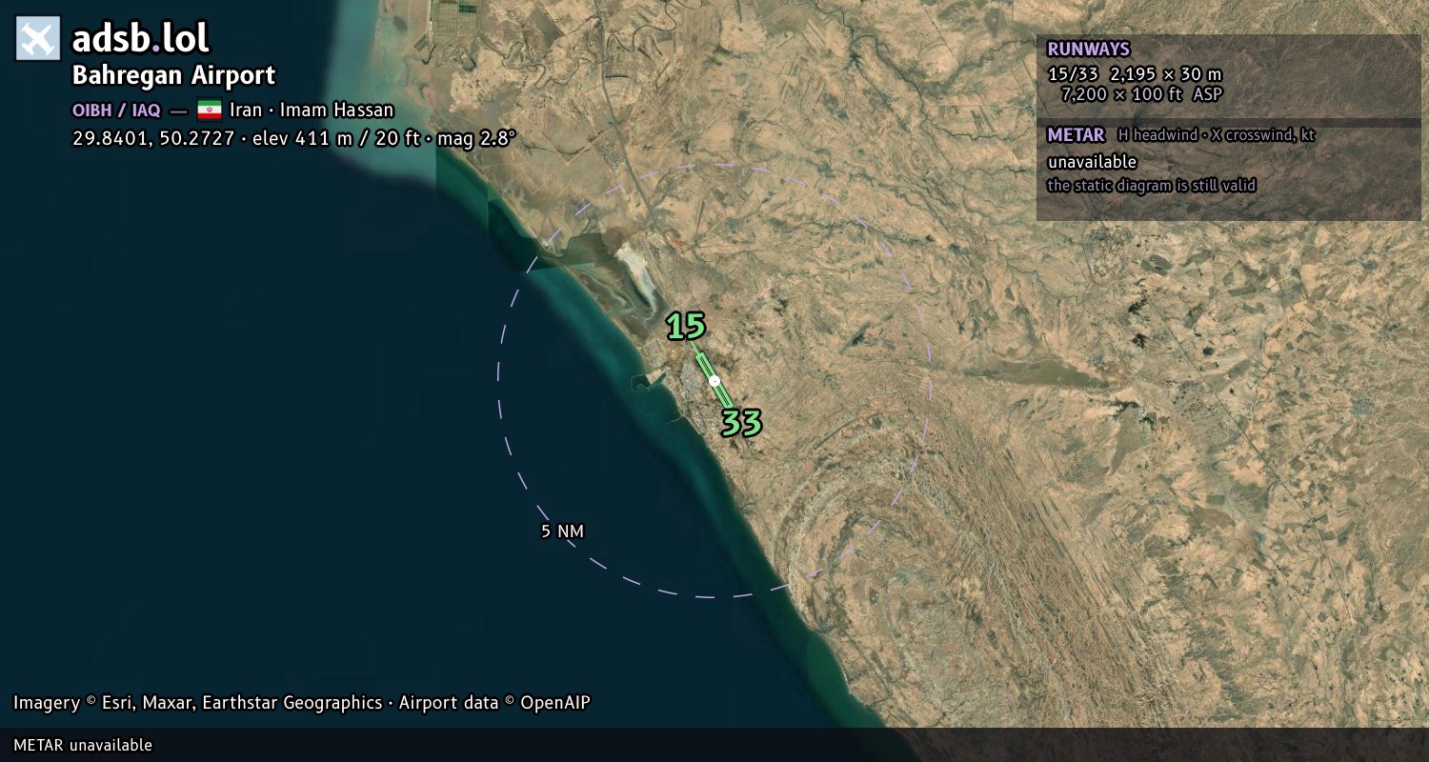1429x762 pixels.
Task: Click the "OIBH / IAQ" airport code text
Action: (x=116, y=110)
